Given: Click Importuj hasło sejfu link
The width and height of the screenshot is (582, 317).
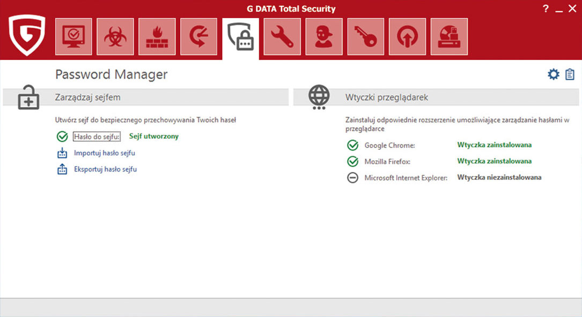Looking at the screenshot, I should [105, 153].
